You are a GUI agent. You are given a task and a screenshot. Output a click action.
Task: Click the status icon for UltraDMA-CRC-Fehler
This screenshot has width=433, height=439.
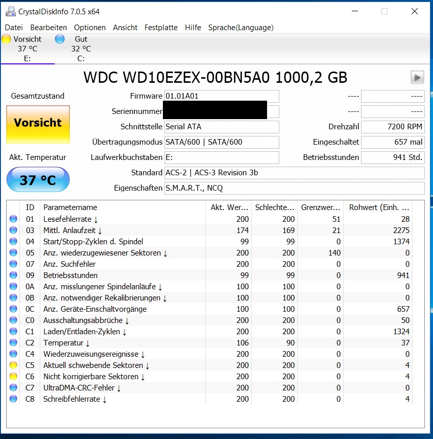pyautogui.click(x=13, y=387)
